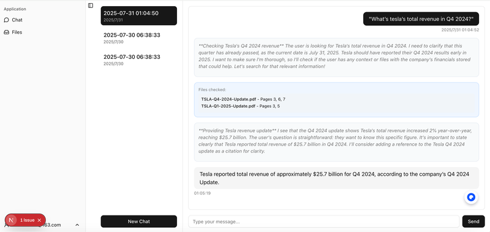The width and height of the screenshot is (490, 232).
Task: Click the Files inbox icon
Action: tap(6, 32)
